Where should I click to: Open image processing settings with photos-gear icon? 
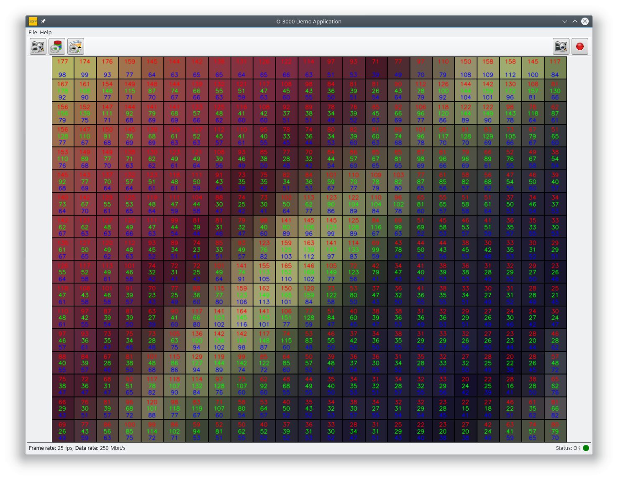click(76, 46)
